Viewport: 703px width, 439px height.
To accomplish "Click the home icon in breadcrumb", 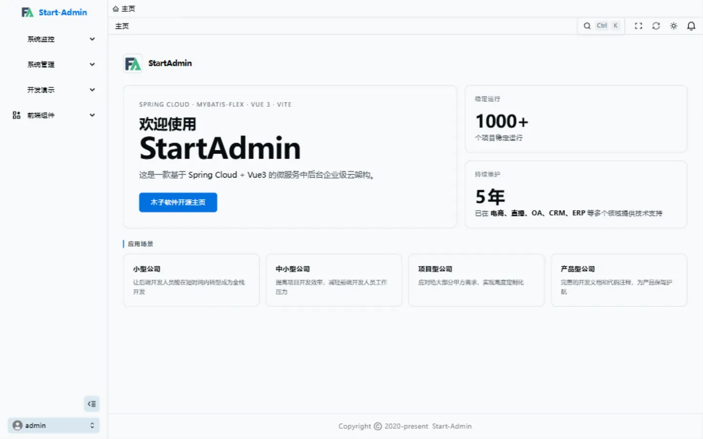I will coord(116,9).
